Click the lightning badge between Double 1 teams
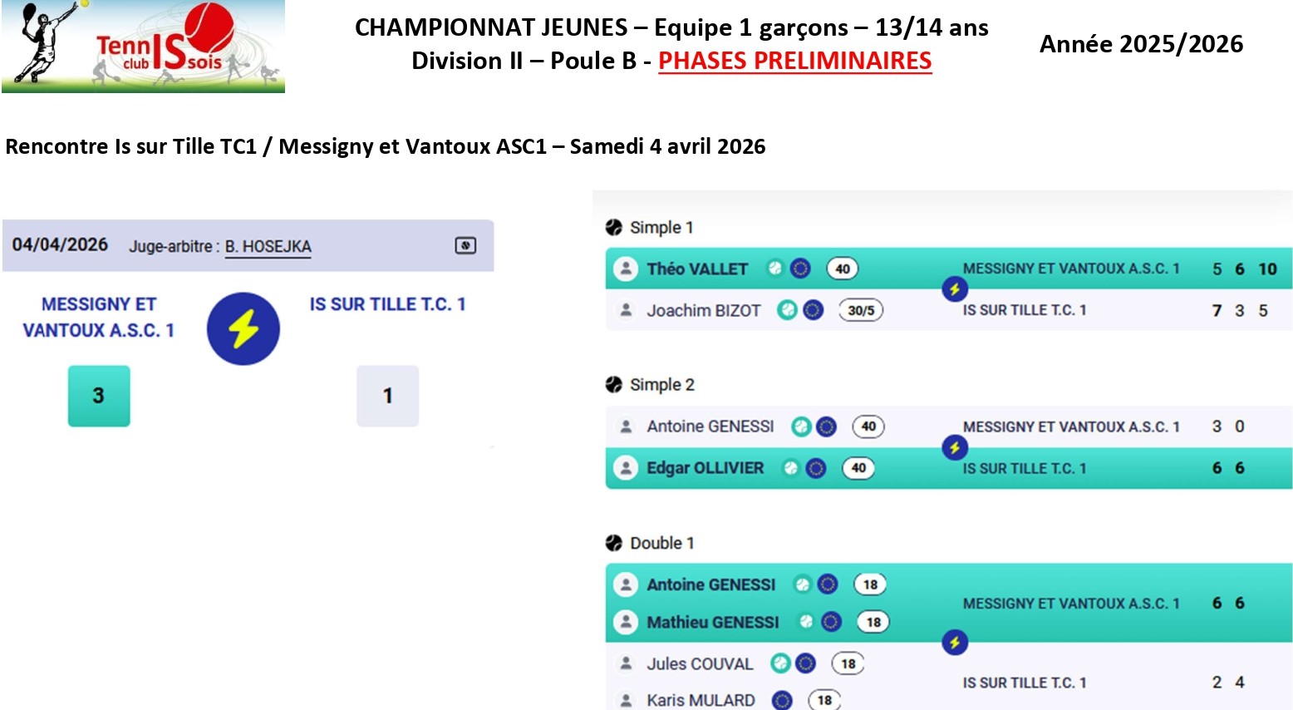 [954, 642]
